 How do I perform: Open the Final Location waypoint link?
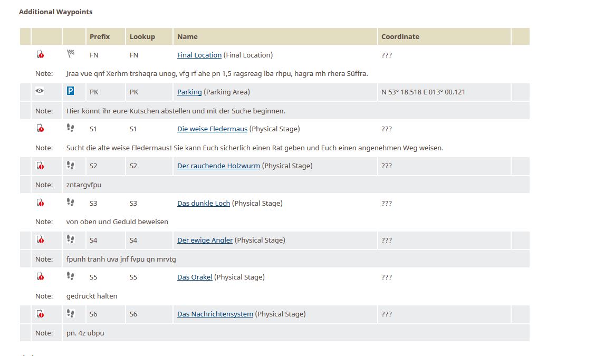[199, 55]
